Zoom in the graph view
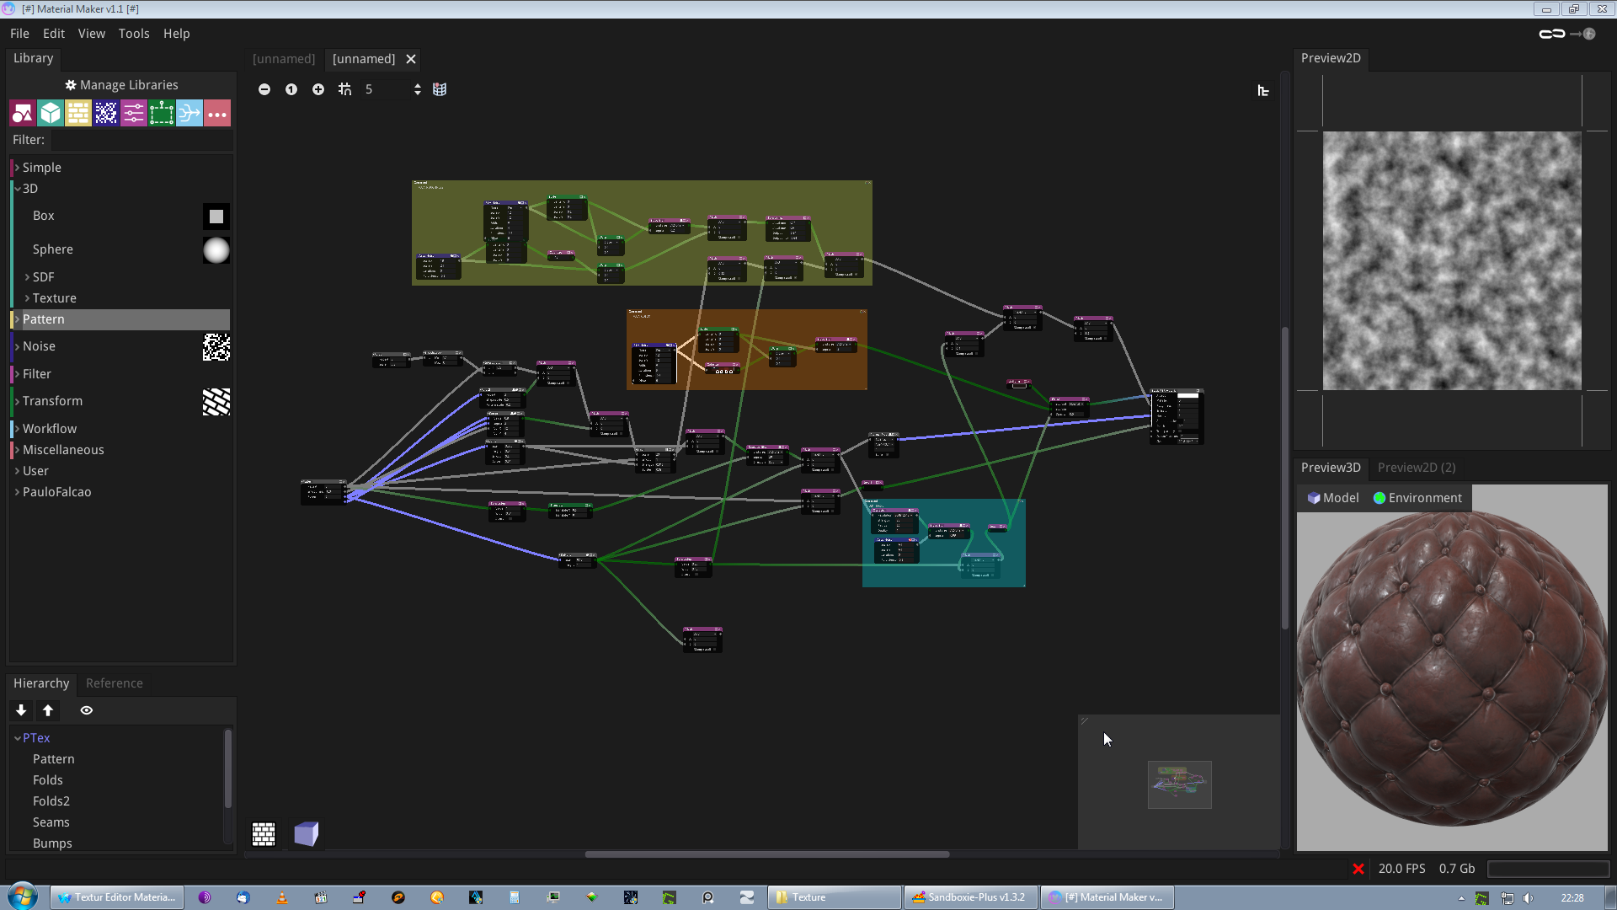 (318, 89)
